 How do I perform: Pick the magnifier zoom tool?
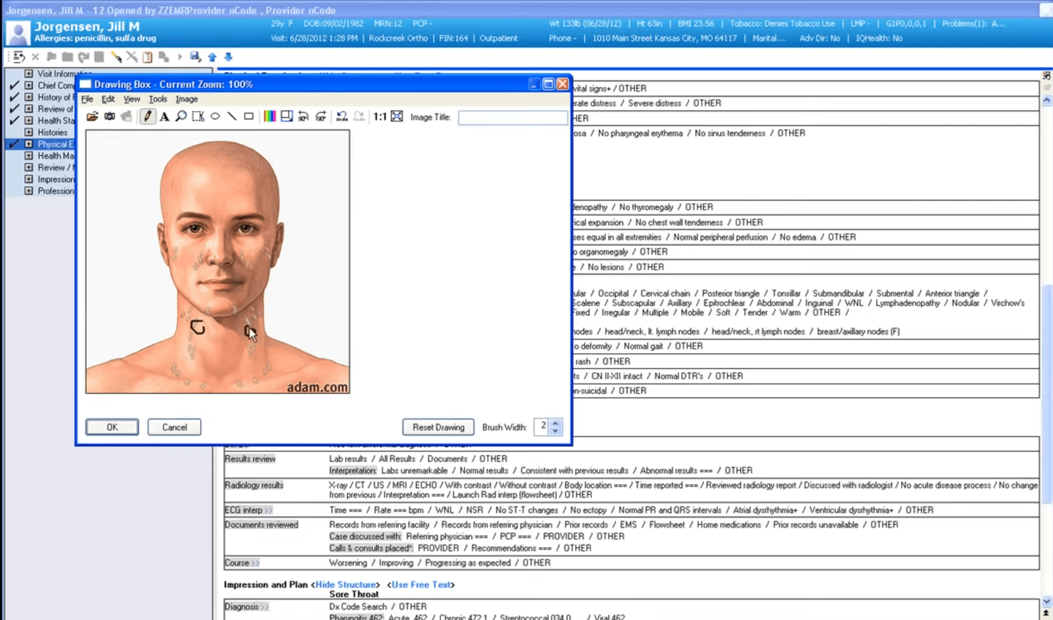181,117
